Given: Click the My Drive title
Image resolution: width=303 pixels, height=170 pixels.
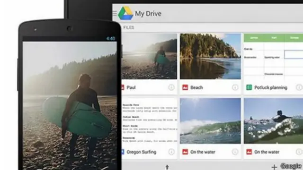Looking at the screenshot, I should (148, 14).
